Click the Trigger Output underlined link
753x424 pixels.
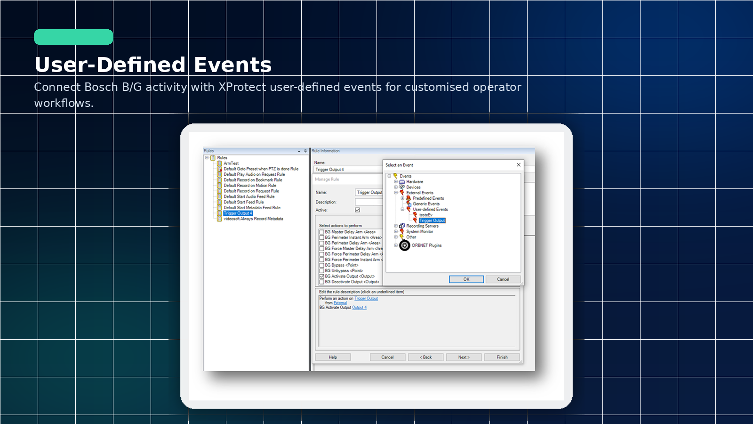click(366, 298)
